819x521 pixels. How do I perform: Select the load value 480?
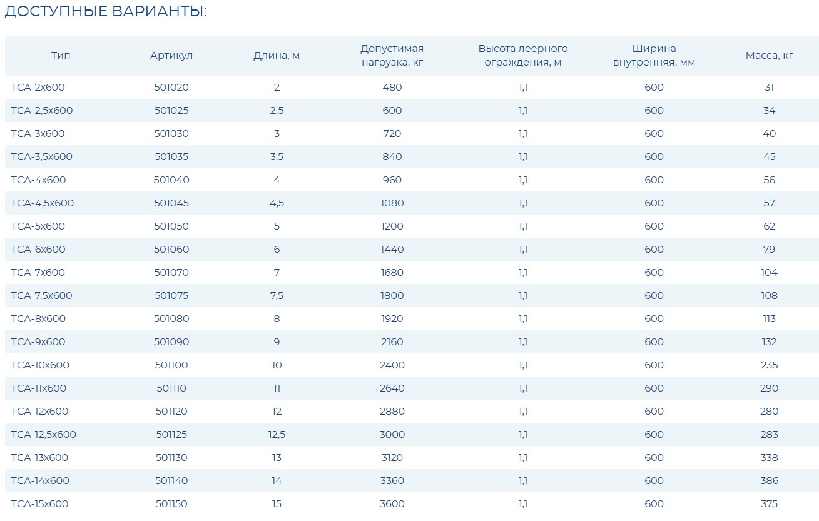[x=392, y=88]
